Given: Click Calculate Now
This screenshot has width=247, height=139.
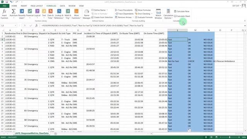Looking at the screenshot, I should (181, 11).
